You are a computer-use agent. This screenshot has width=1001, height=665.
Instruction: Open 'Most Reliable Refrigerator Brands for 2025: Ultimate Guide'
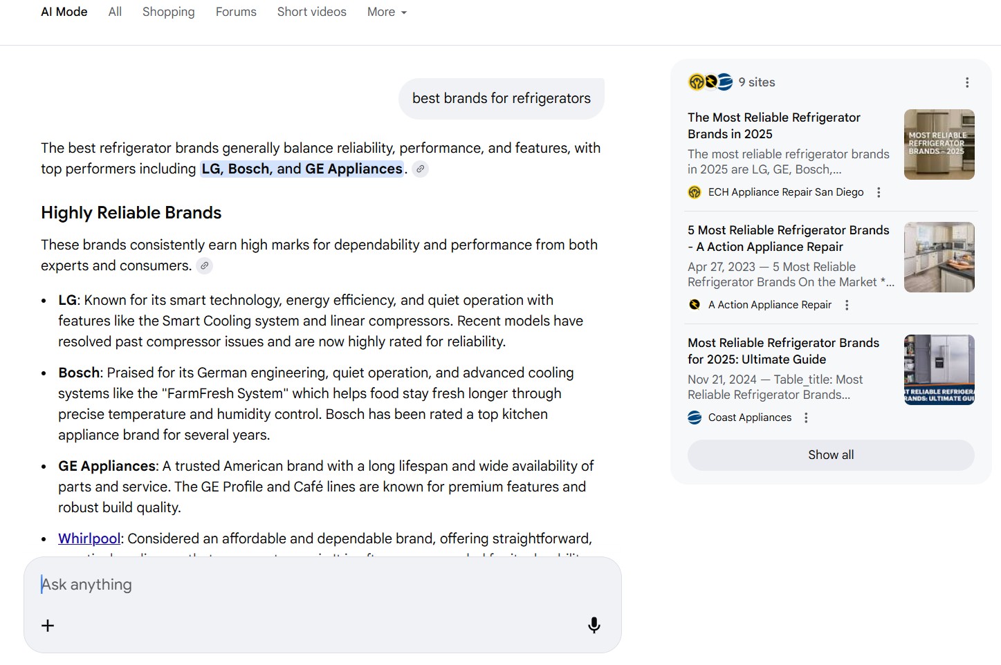click(784, 351)
